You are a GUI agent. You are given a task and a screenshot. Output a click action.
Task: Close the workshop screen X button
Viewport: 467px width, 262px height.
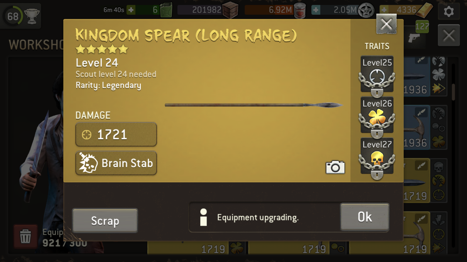point(449,36)
